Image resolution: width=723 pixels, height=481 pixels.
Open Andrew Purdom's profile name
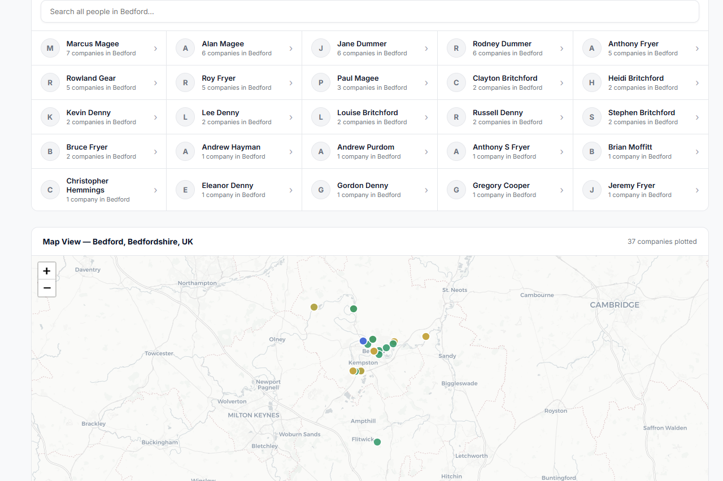point(365,147)
